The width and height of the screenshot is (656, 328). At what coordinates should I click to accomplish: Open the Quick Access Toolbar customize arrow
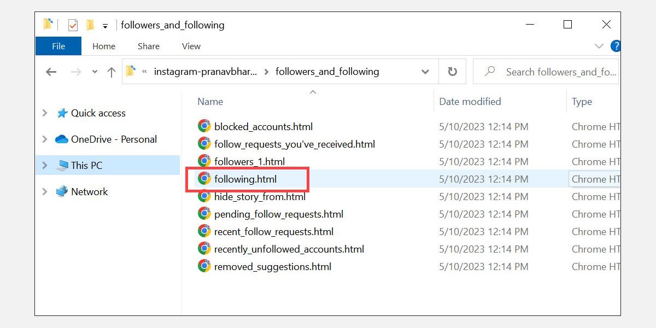coord(105,25)
